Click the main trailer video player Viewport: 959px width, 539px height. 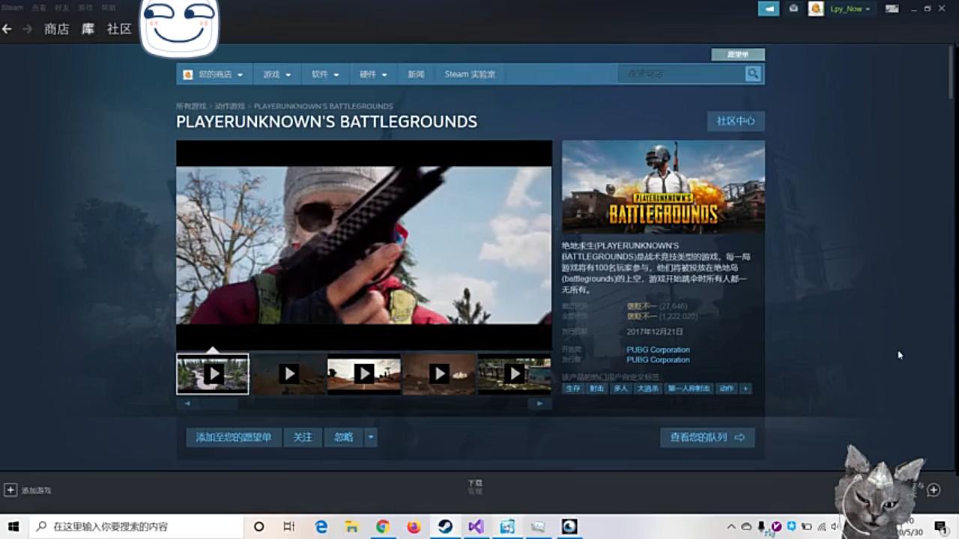point(364,245)
